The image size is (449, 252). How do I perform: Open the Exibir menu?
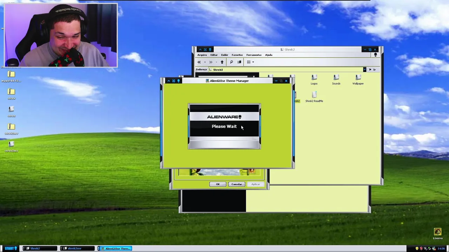tap(224, 55)
